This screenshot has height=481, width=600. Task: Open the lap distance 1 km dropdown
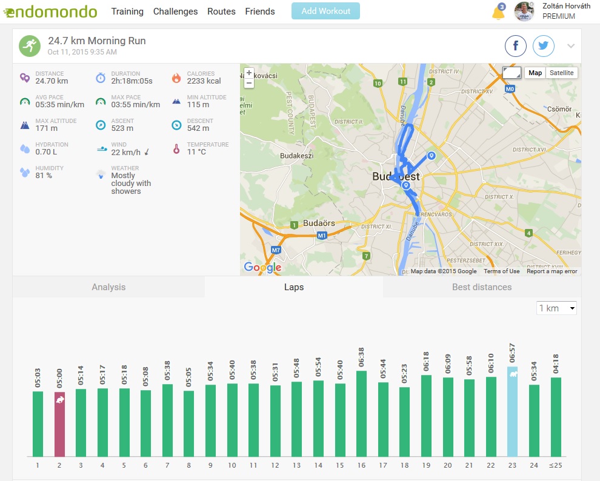(556, 308)
